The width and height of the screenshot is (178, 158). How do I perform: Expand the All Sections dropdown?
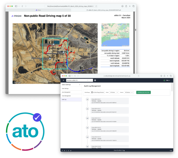point(129,92)
